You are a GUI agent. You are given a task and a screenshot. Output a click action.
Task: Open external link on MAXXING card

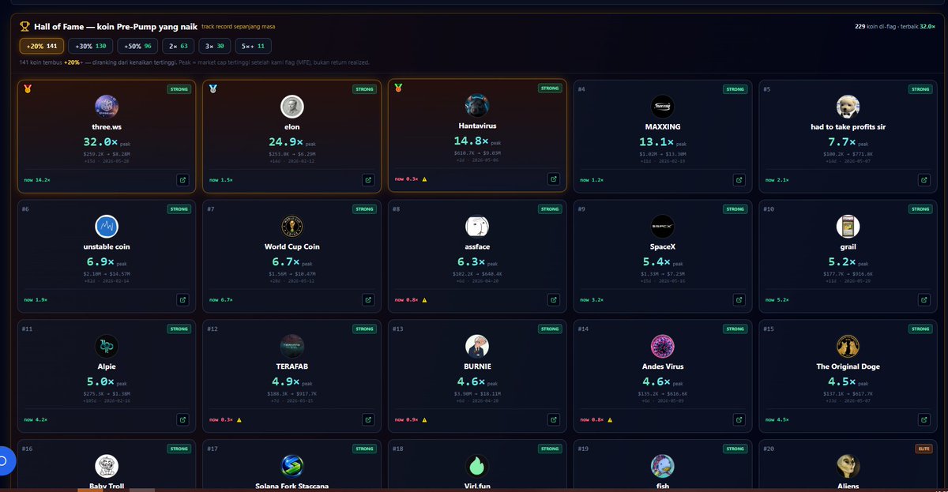pyautogui.click(x=739, y=179)
